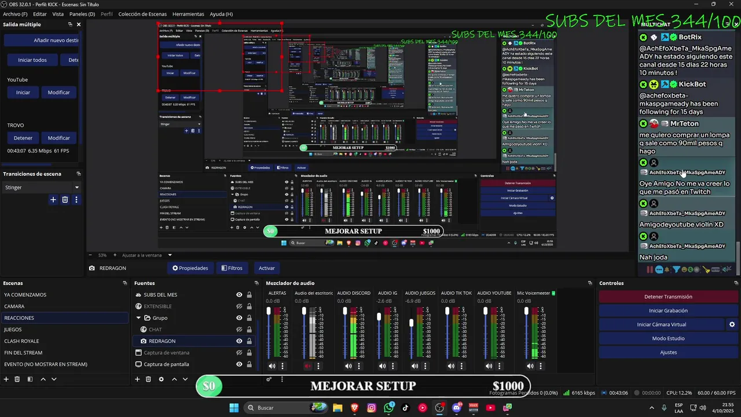Open Ajustes from Controles panel
The image size is (741, 417).
[x=668, y=352]
